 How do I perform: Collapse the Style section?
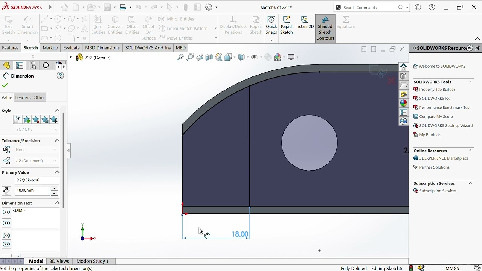57,111
